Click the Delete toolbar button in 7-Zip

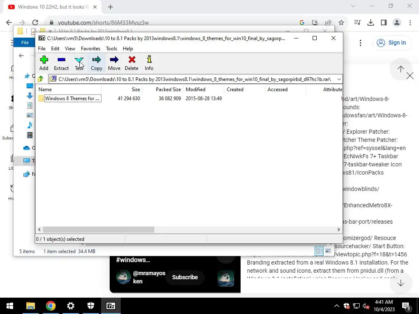[131, 63]
